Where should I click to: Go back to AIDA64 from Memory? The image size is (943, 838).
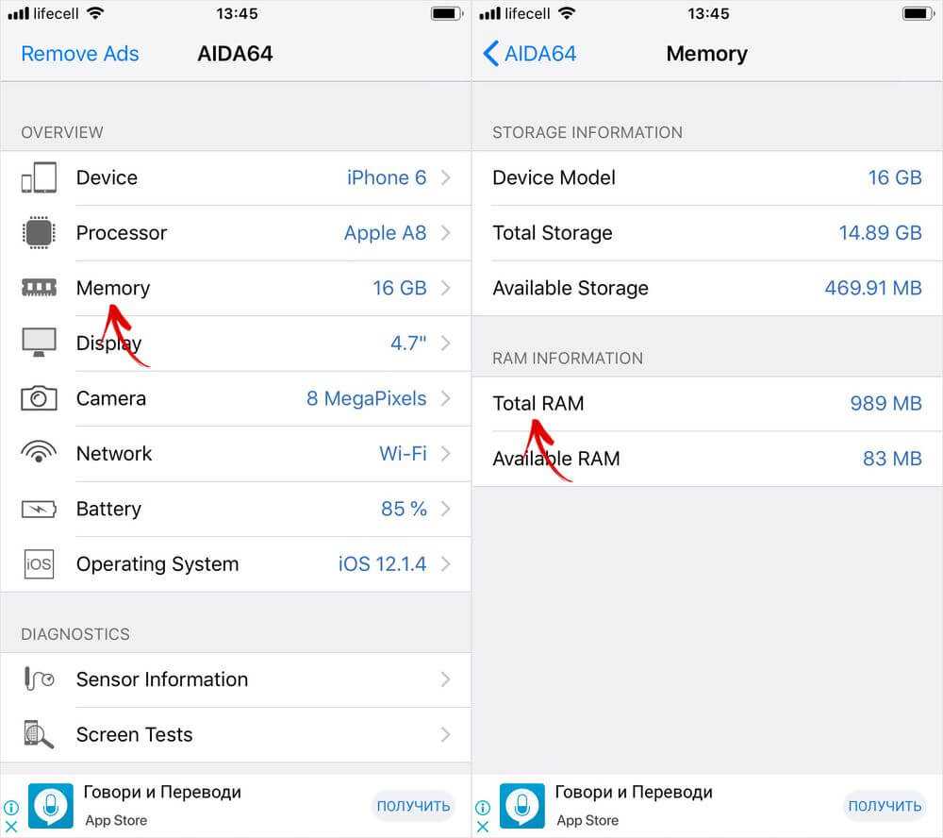click(530, 54)
